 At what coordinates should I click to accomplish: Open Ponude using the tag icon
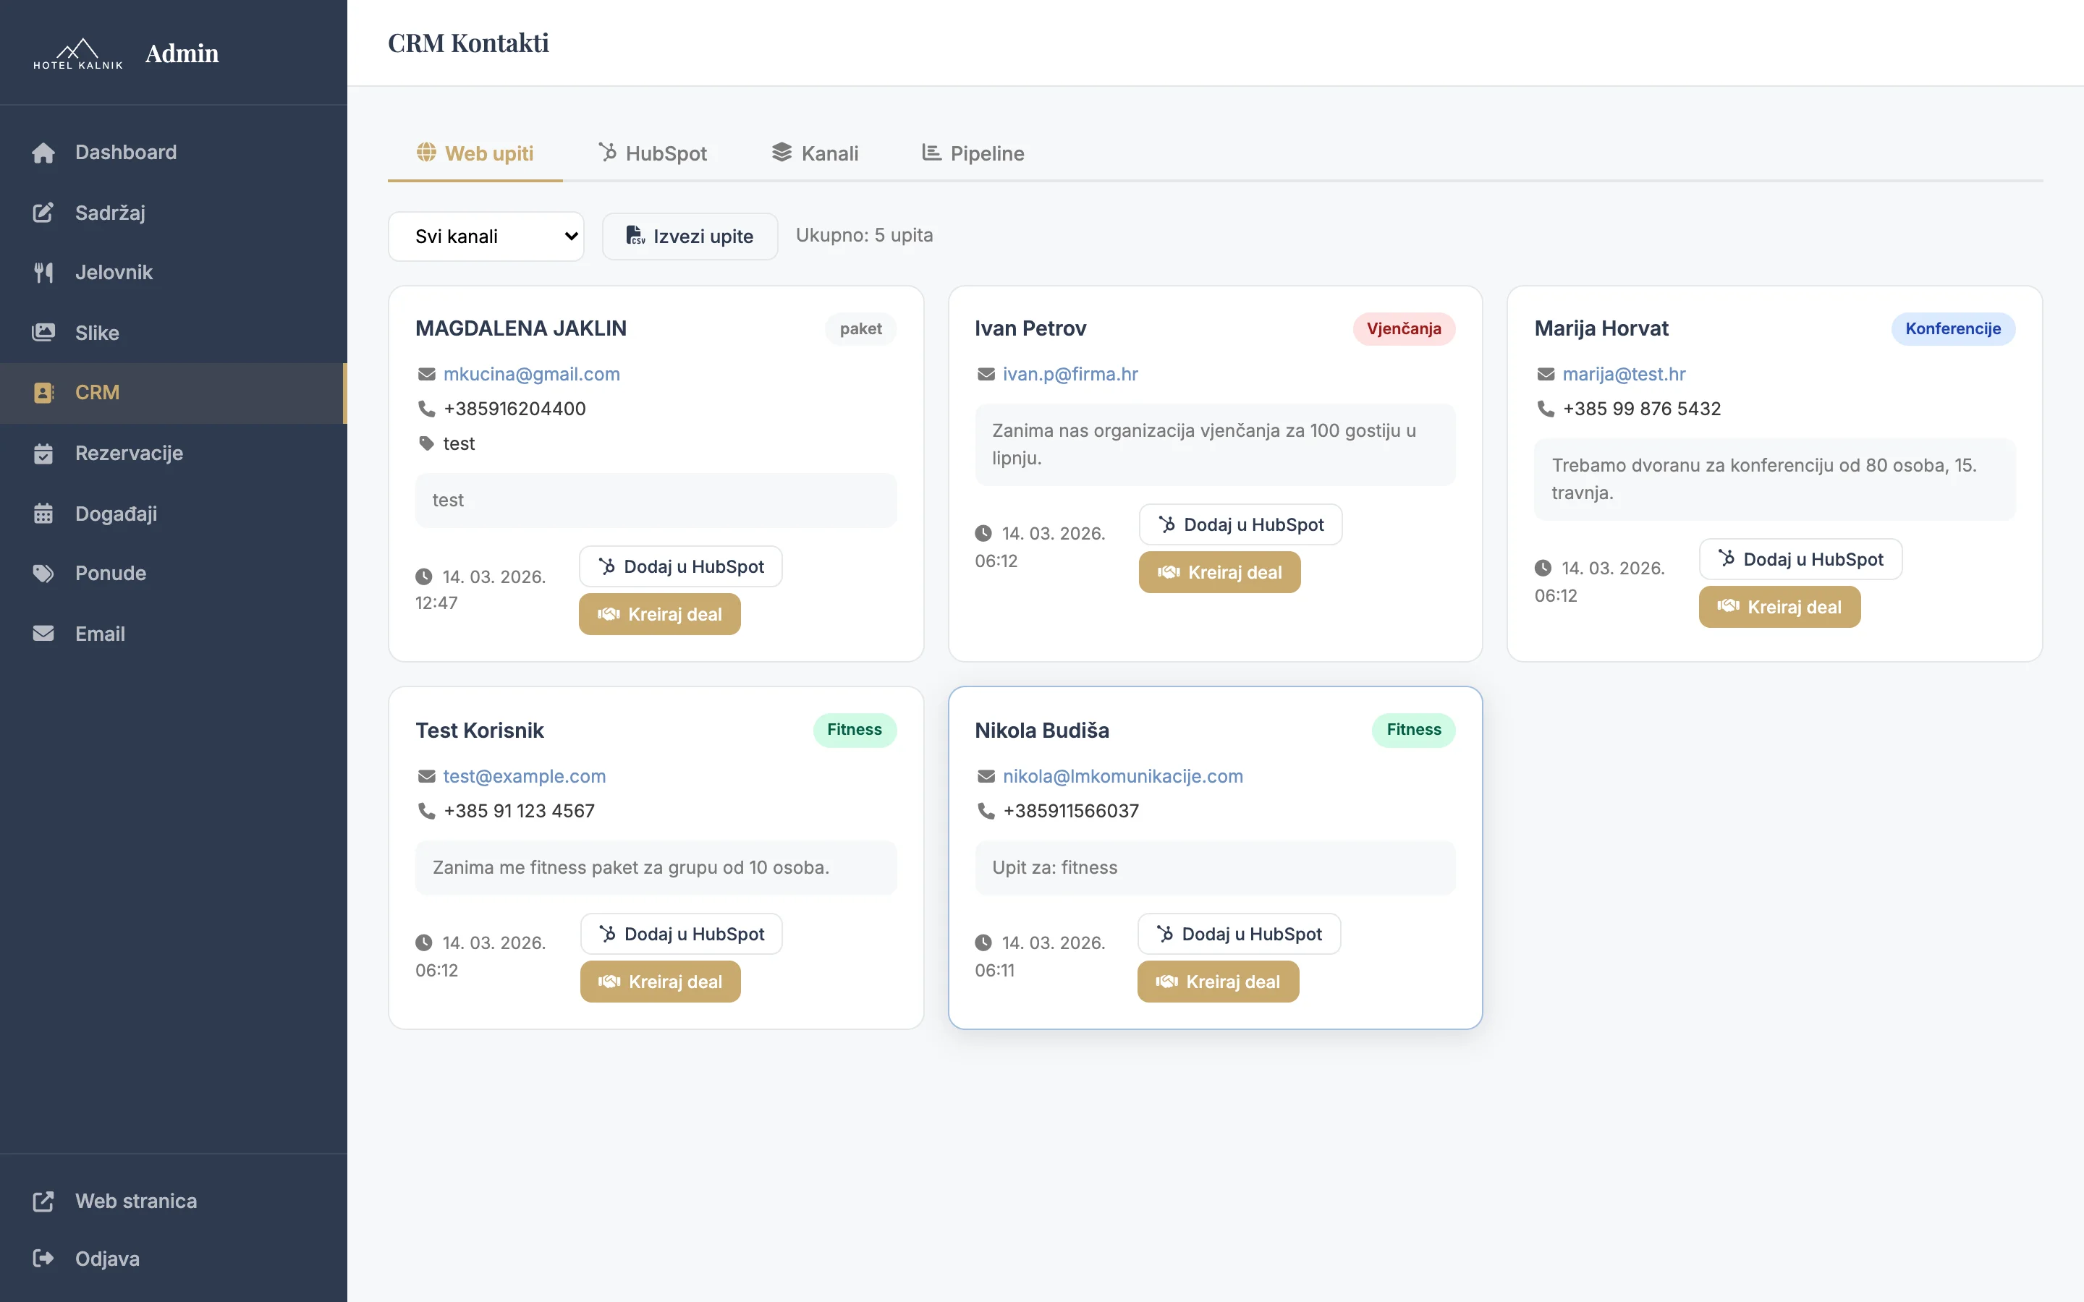point(44,573)
